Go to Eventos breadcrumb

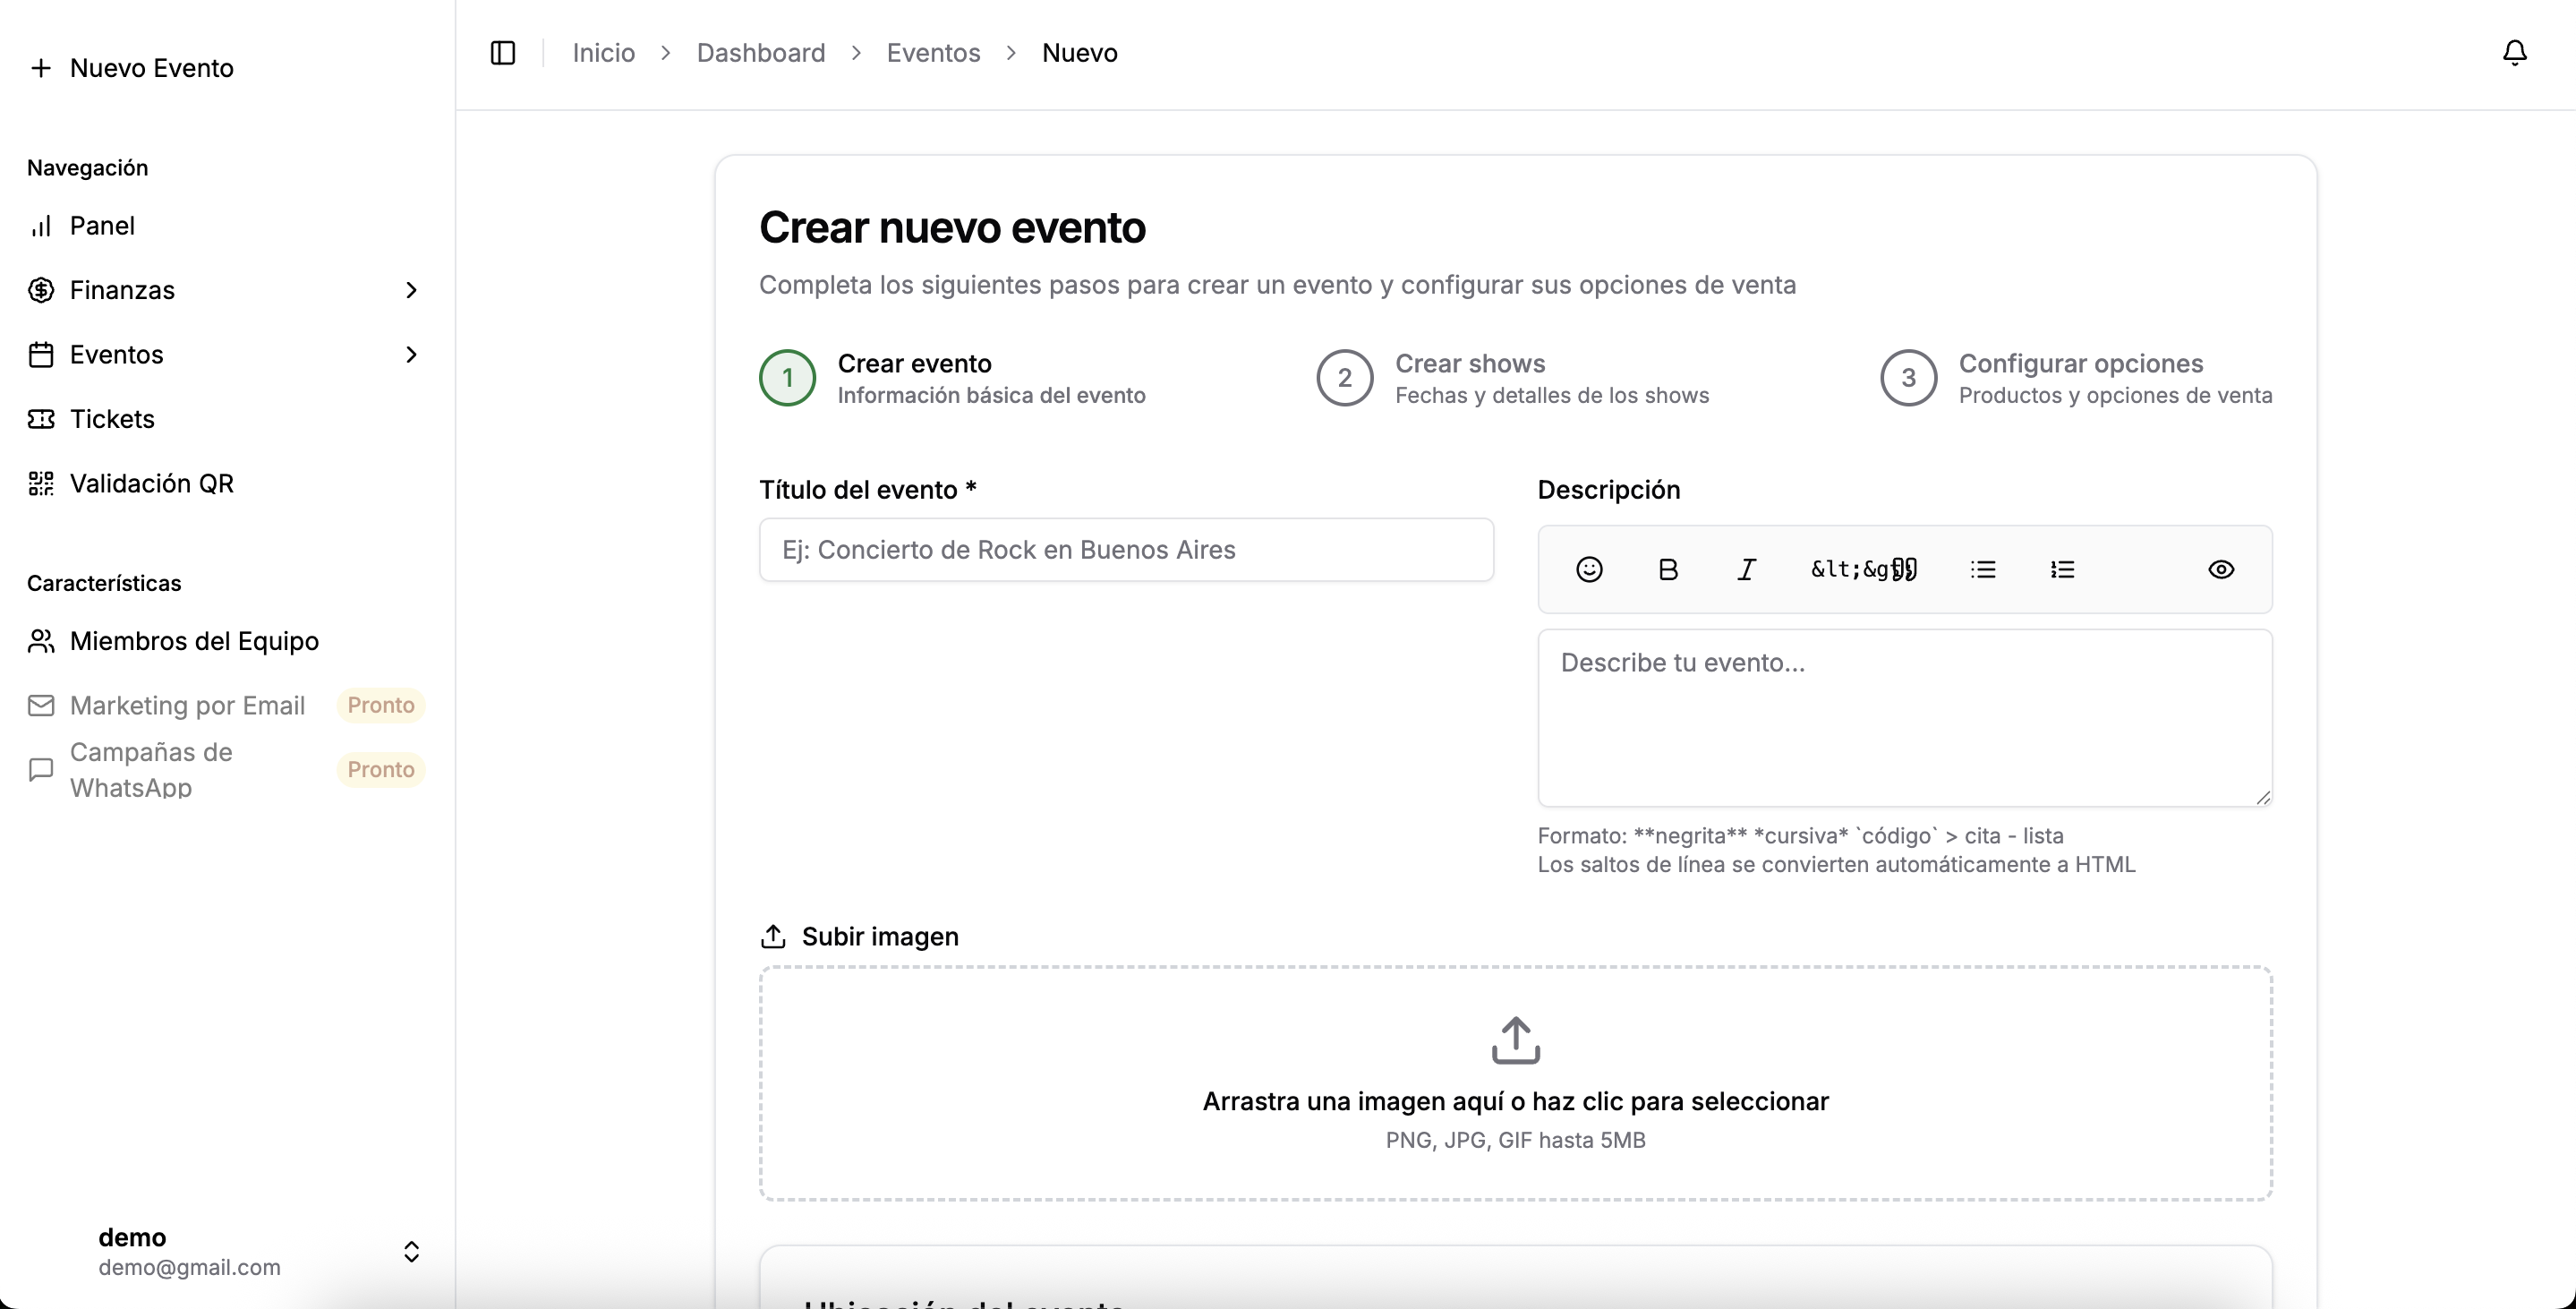933,53
